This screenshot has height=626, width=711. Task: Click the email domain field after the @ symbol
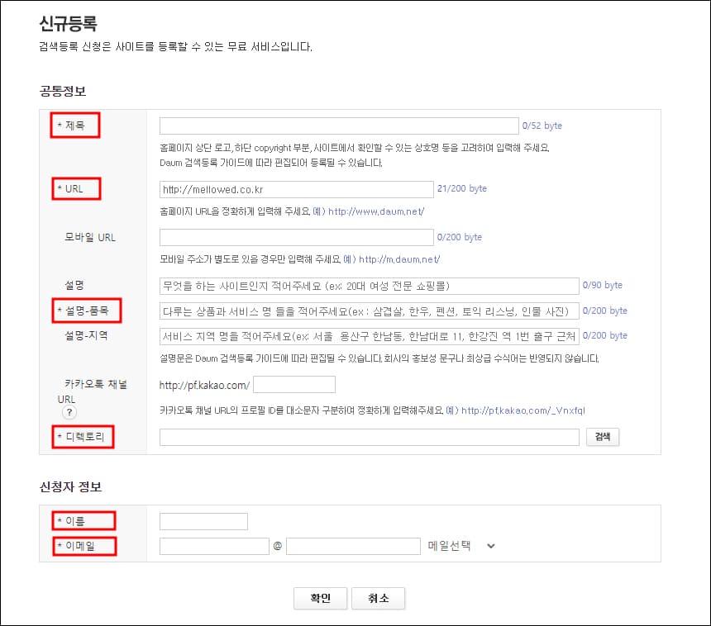[x=353, y=546]
